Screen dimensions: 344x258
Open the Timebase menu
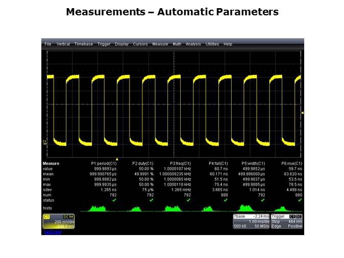[84, 44]
